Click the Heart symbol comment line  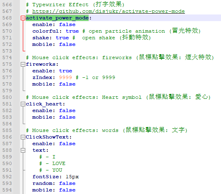point(118,97)
